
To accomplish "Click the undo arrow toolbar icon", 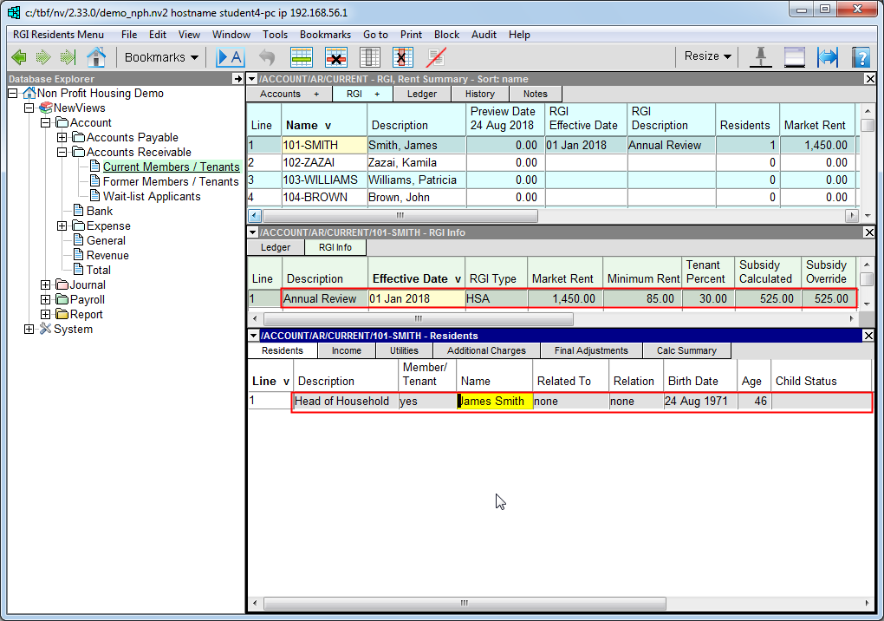I will pyautogui.click(x=267, y=57).
